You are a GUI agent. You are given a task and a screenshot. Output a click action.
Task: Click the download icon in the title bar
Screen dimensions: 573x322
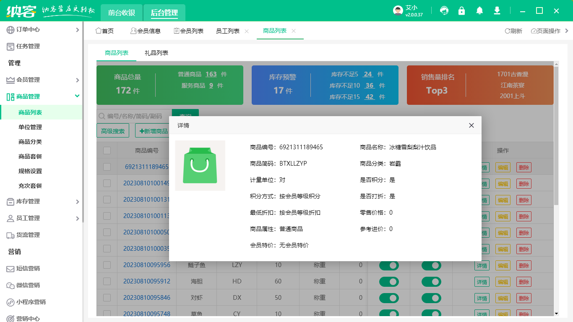point(497,11)
